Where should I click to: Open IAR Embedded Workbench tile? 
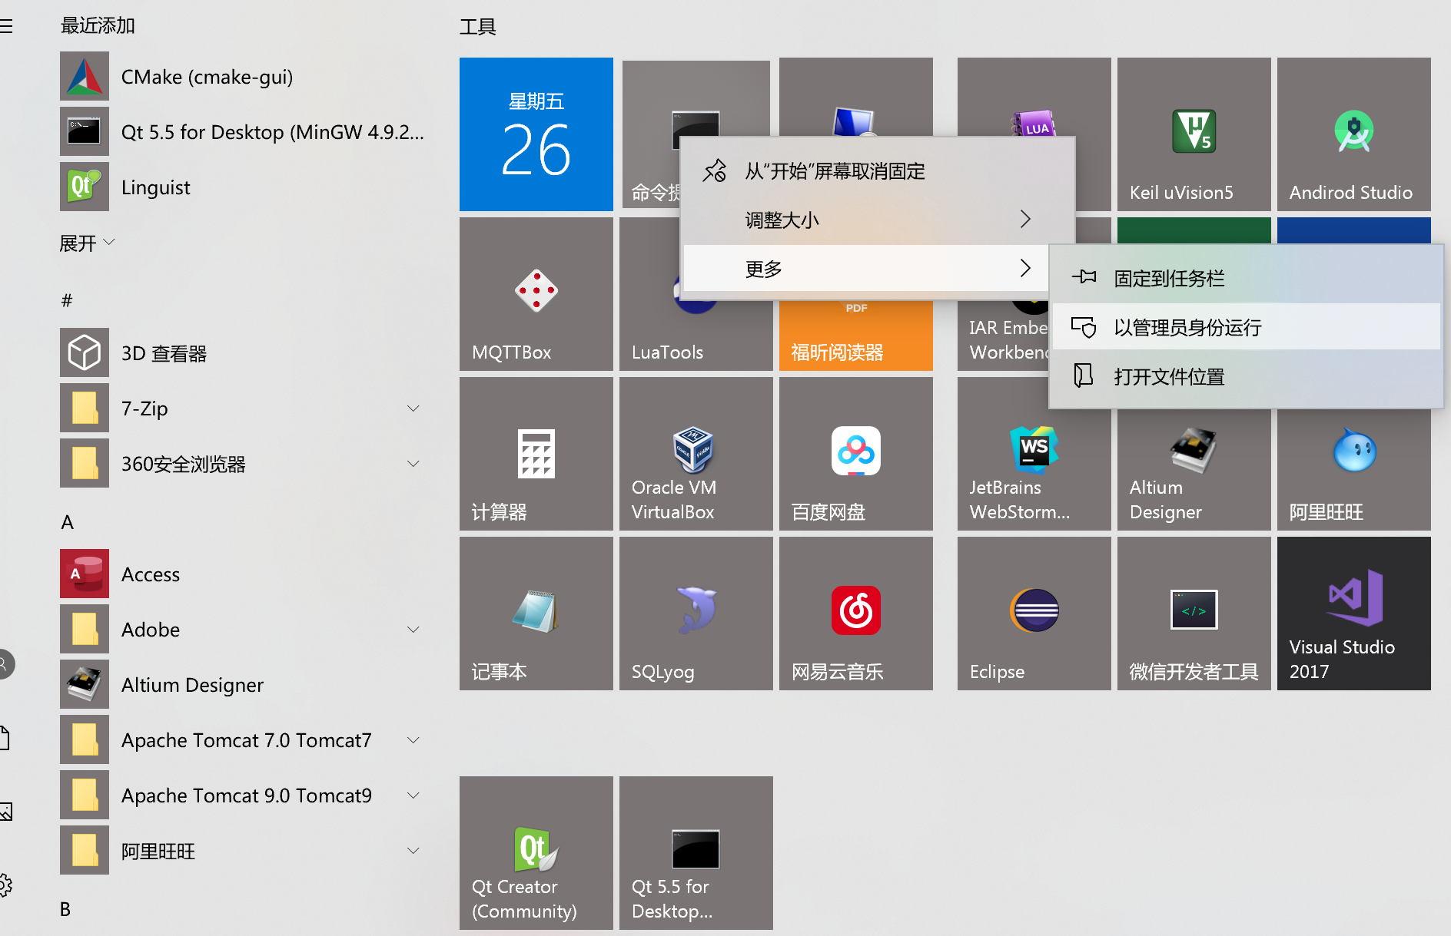(x=1003, y=336)
